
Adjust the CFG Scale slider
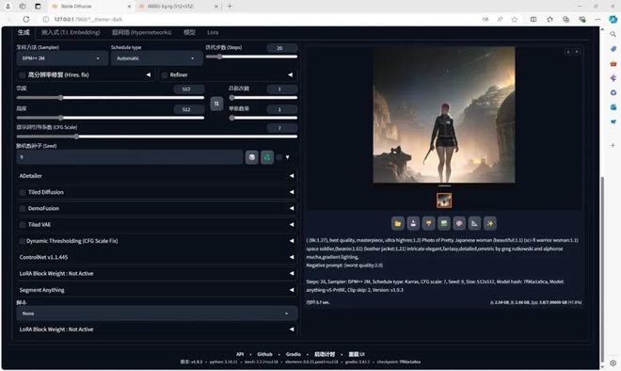point(157,137)
